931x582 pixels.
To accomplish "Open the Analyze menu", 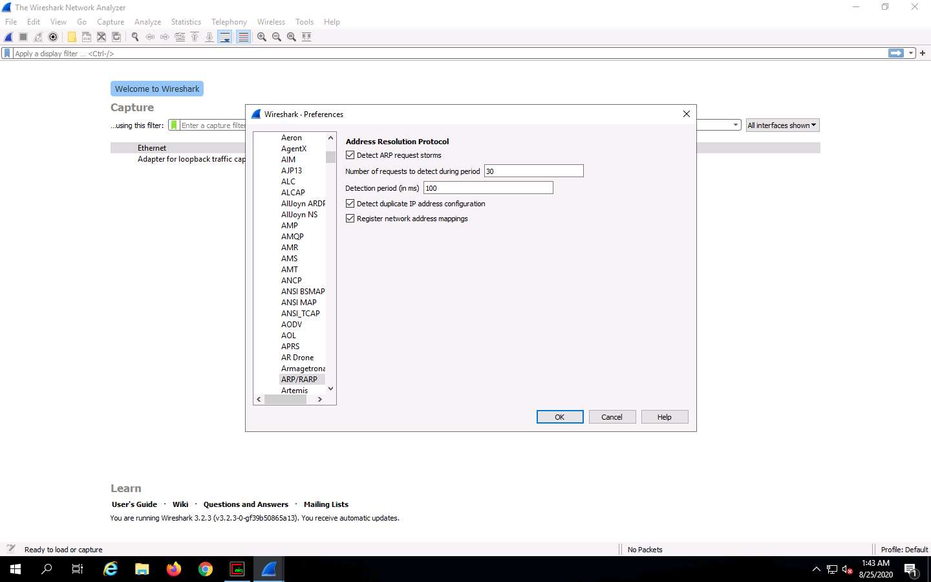I will pos(147,21).
